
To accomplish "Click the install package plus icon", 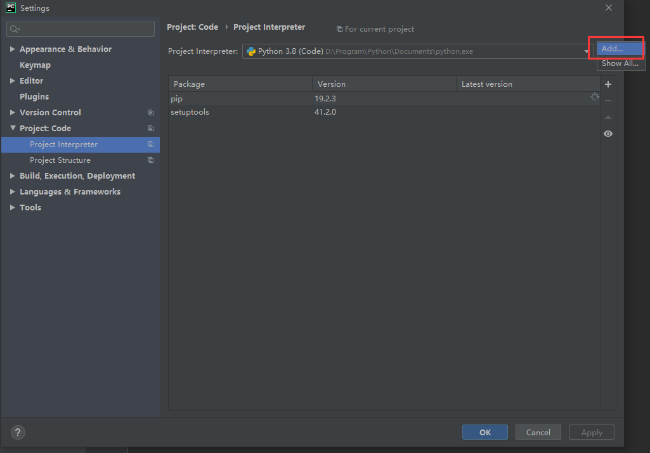I will point(608,84).
